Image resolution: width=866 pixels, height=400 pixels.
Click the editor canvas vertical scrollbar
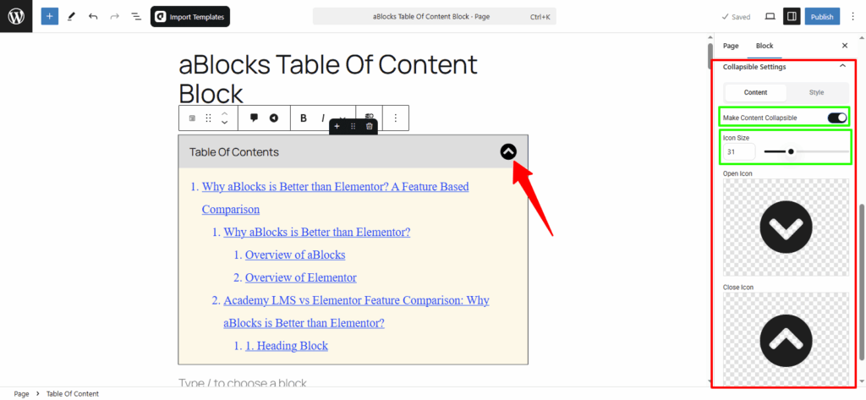(710, 55)
